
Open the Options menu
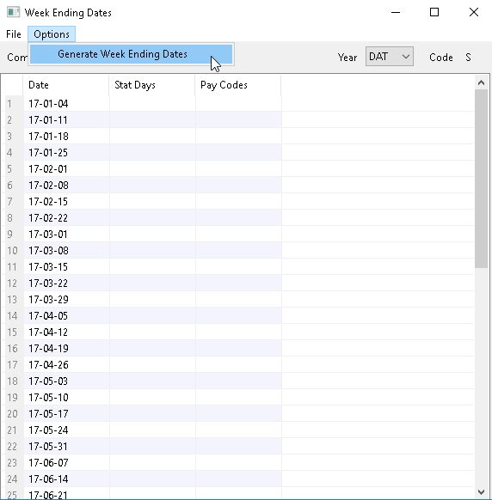pyautogui.click(x=52, y=34)
